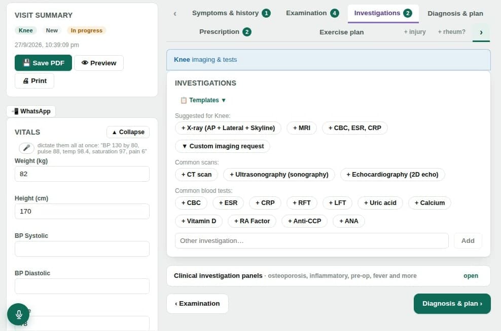
Task: Expand Custom imaging request
Action: pyautogui.click(x=223, y=146)
